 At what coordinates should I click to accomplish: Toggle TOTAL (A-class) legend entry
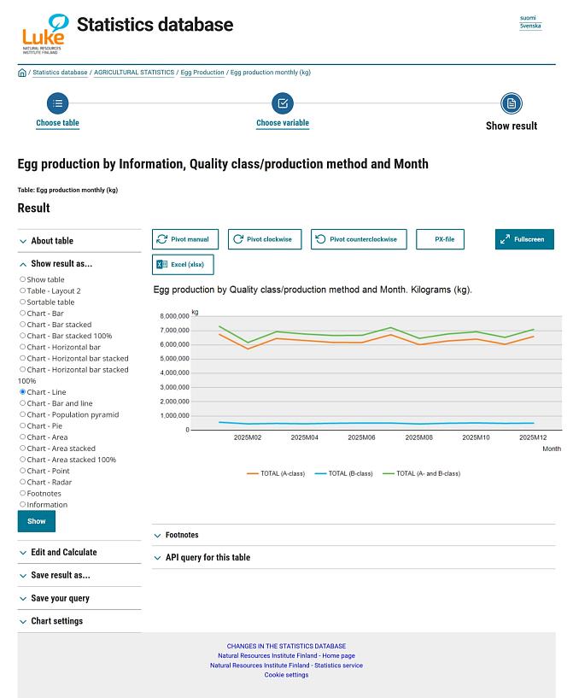pyautogui.click(x=276, y=473)
